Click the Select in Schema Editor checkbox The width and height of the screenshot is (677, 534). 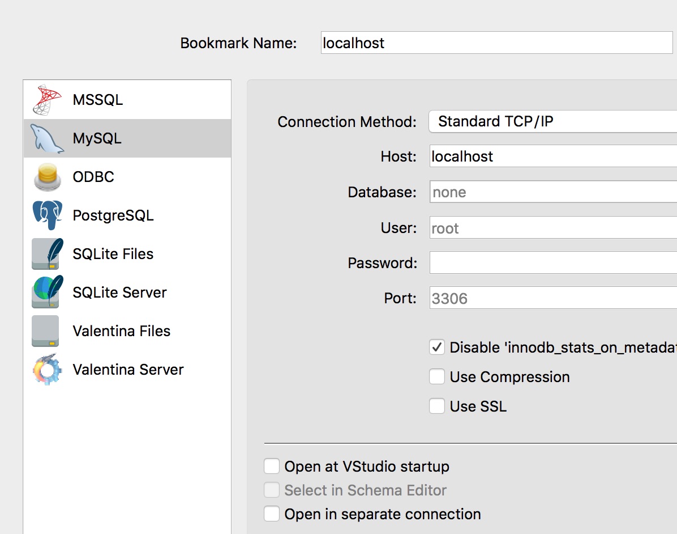click(272, 490)
